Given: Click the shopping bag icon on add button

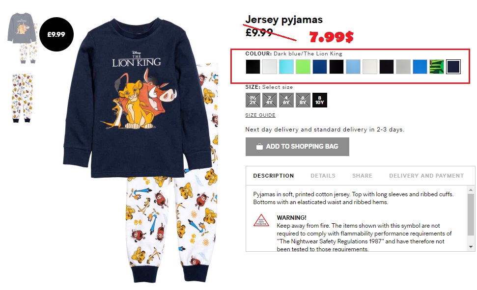Looking at the screenshot, I should pos(259,147).
